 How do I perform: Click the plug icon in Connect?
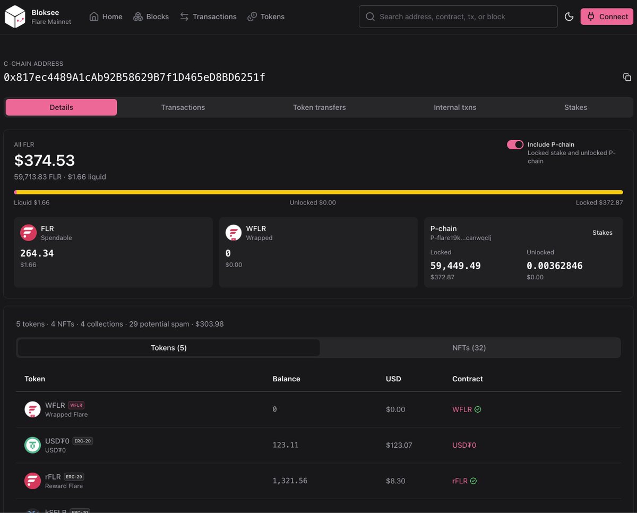[x=591, y=16]
